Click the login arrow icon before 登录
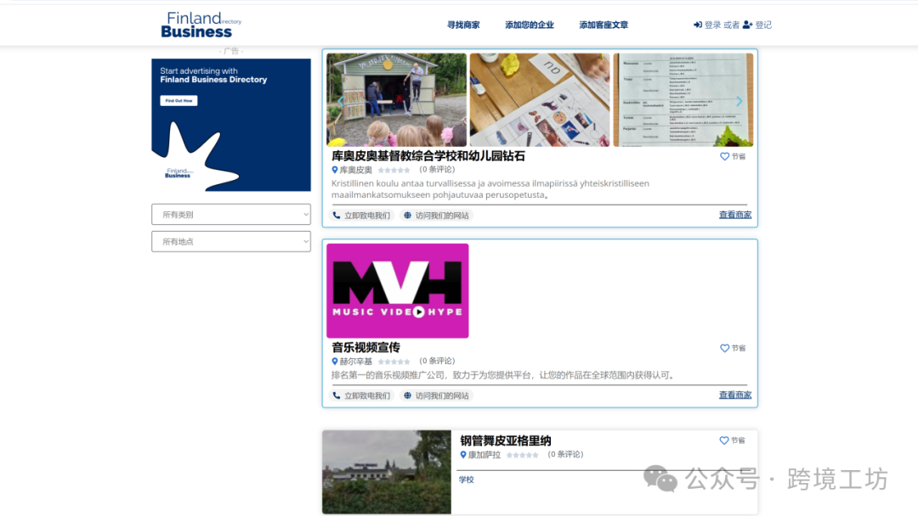This screenshot has width=918, height=516. click(699, 25)
